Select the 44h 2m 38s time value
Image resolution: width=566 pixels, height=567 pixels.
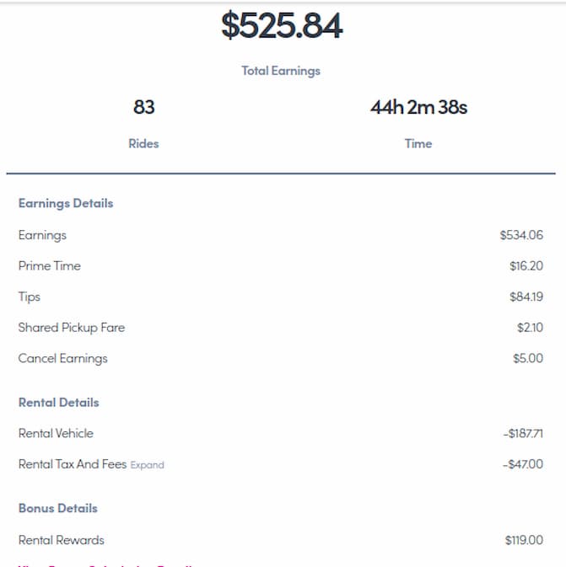point(418,107)
